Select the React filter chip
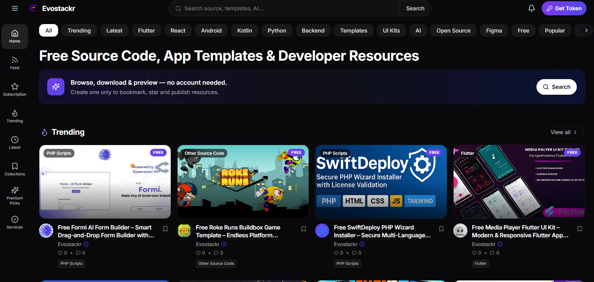Image resolution: width=594 pixels, height=282 pixels. 178,30
